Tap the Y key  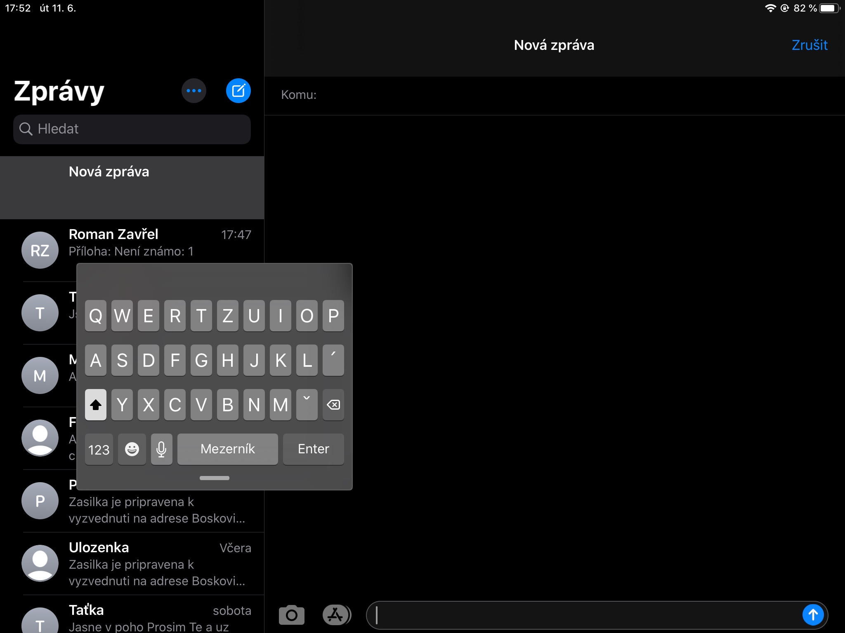coord(122,405)
